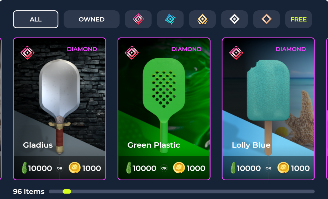The width and height of the screenshot is (328, 199).
Task: Show only FREE items
Action: coord(299,19)
